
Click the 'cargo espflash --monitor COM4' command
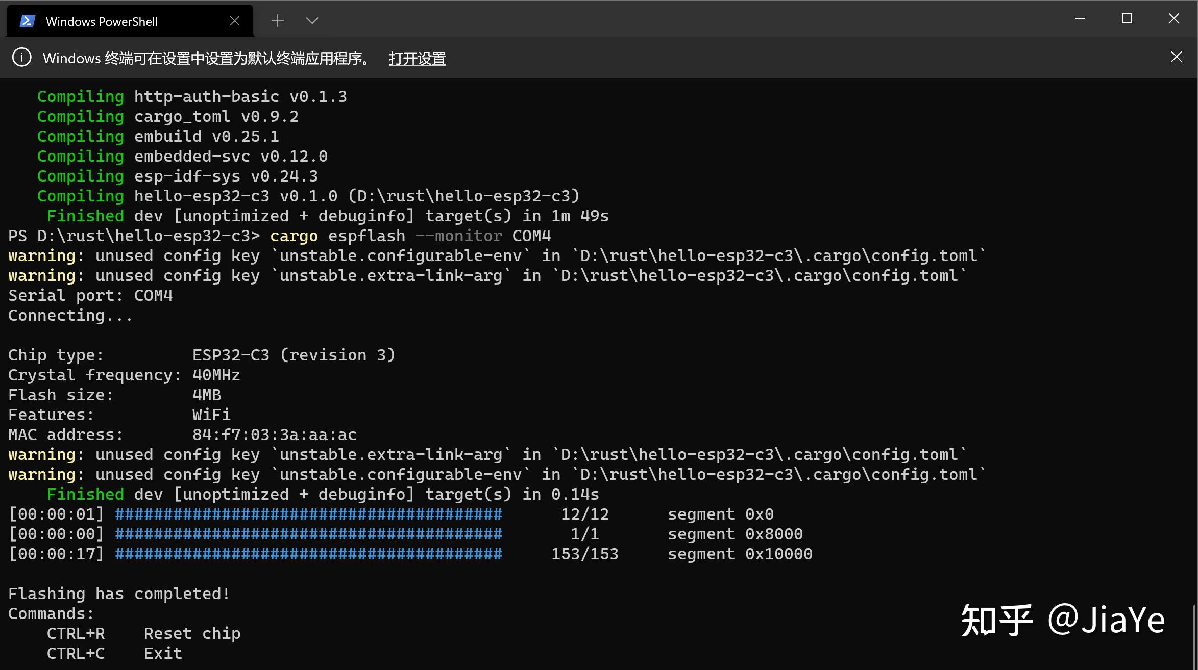(410, 236)
